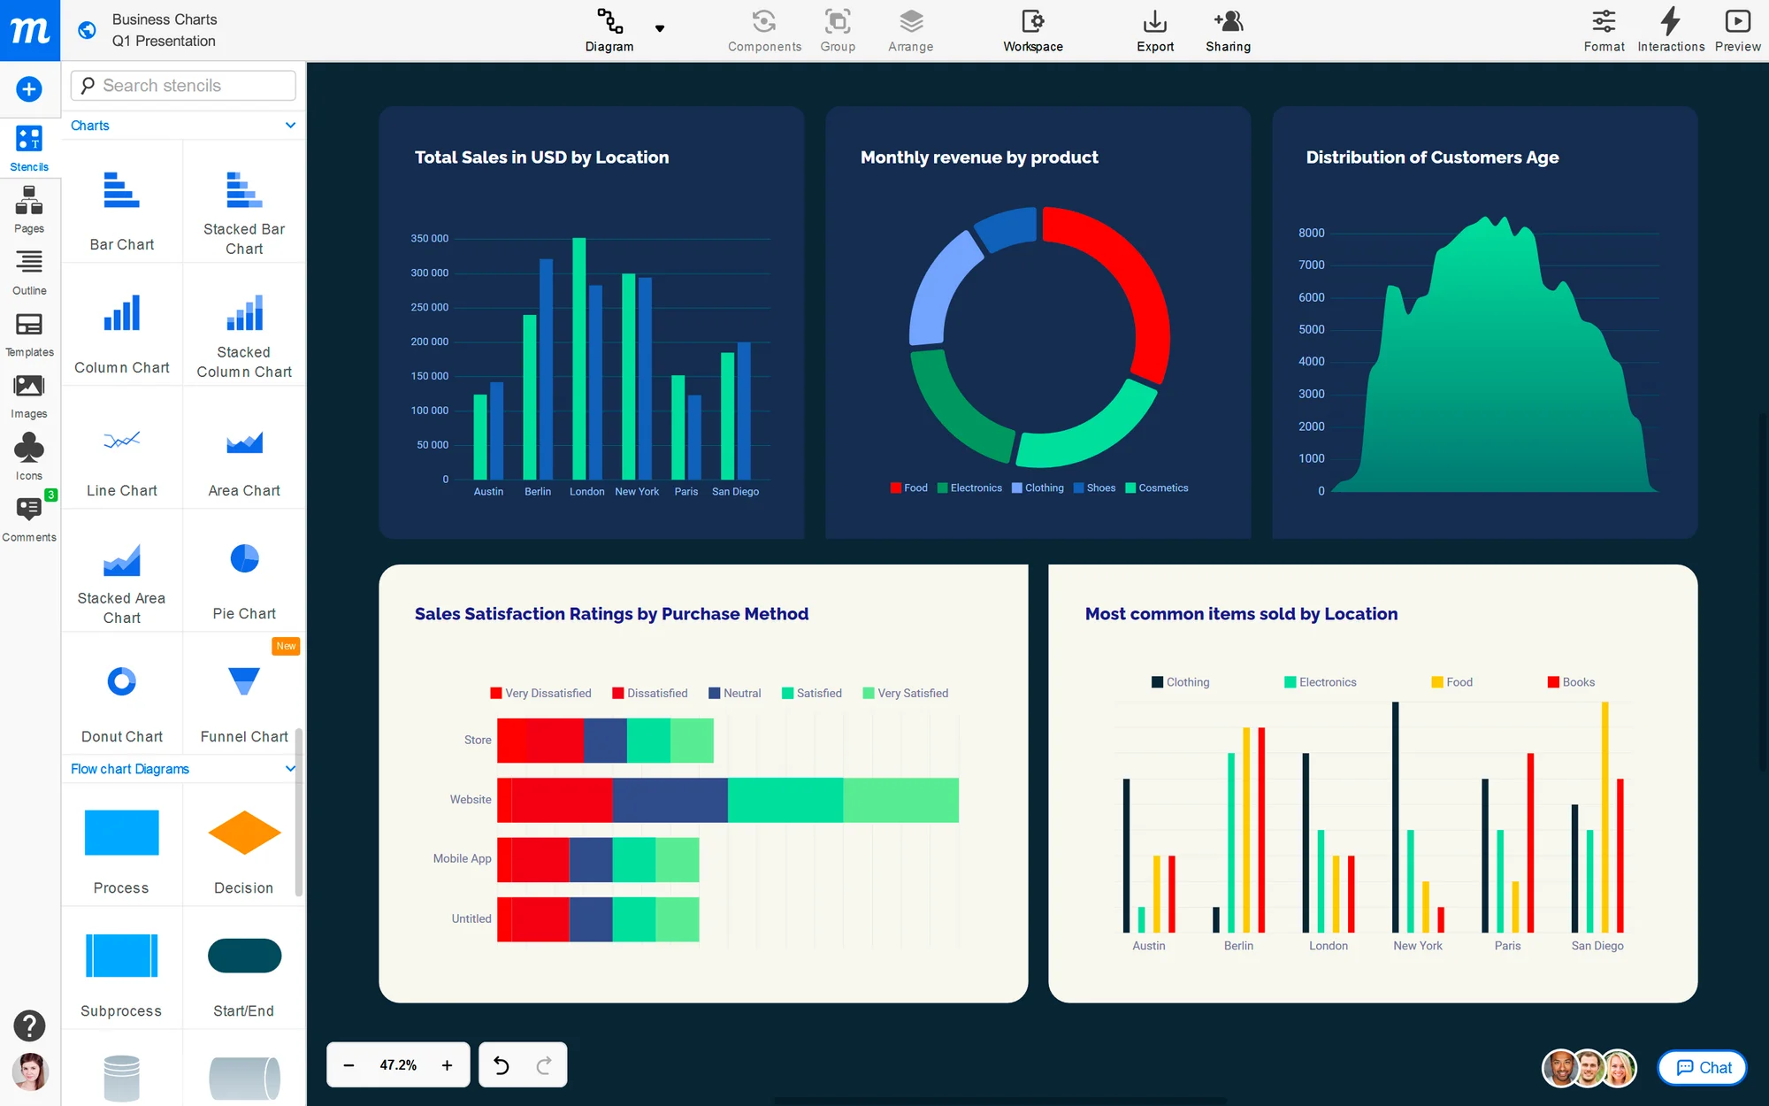Viewport: 1769px width, 1106px height.
Task: Open the Chat button
Action: (1703, 1067)
